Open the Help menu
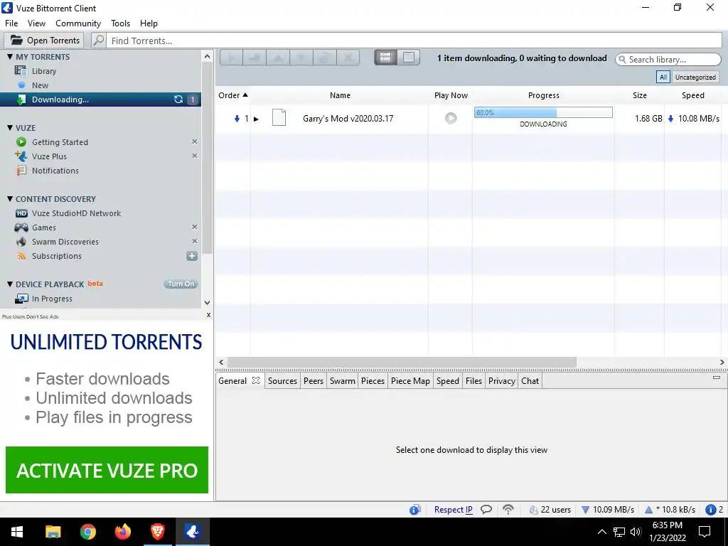Viewport: 728px width, 546px height. coord(149,23)
